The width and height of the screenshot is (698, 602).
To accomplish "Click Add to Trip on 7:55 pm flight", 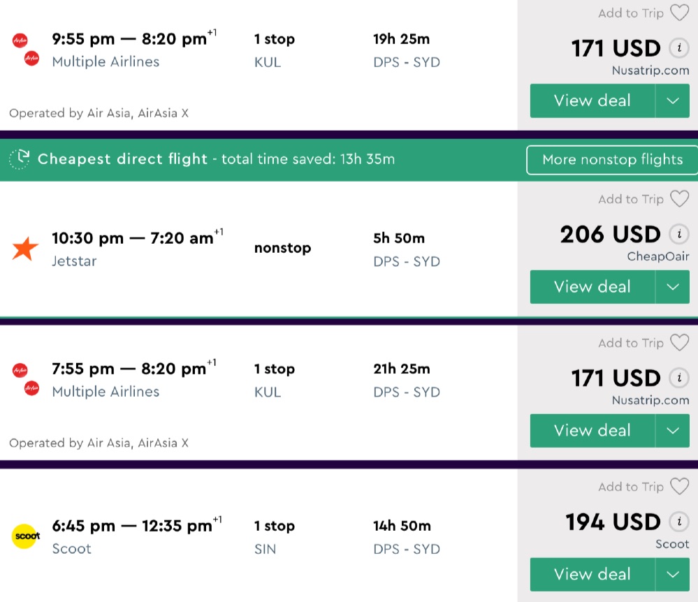I will click(x=631, y=343).
